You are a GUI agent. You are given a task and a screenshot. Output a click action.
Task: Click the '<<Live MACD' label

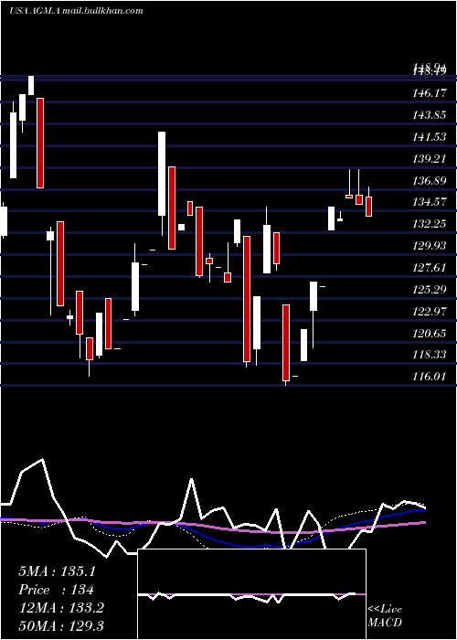(x=385, y=616)
